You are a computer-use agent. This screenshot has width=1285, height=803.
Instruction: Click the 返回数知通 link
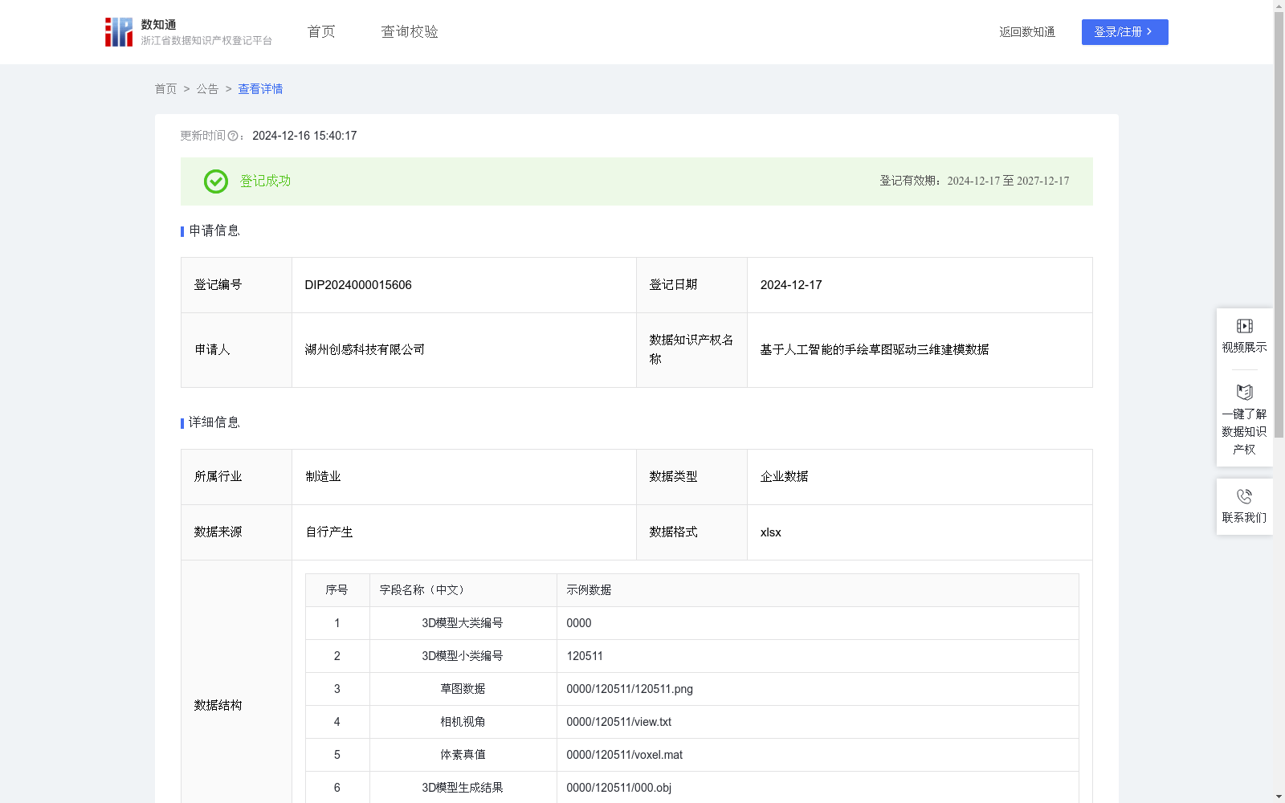[x=1027, y=32]
